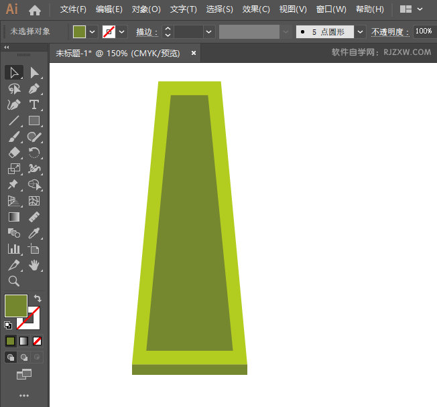Select the Line Segment tool

coord(13,121)
